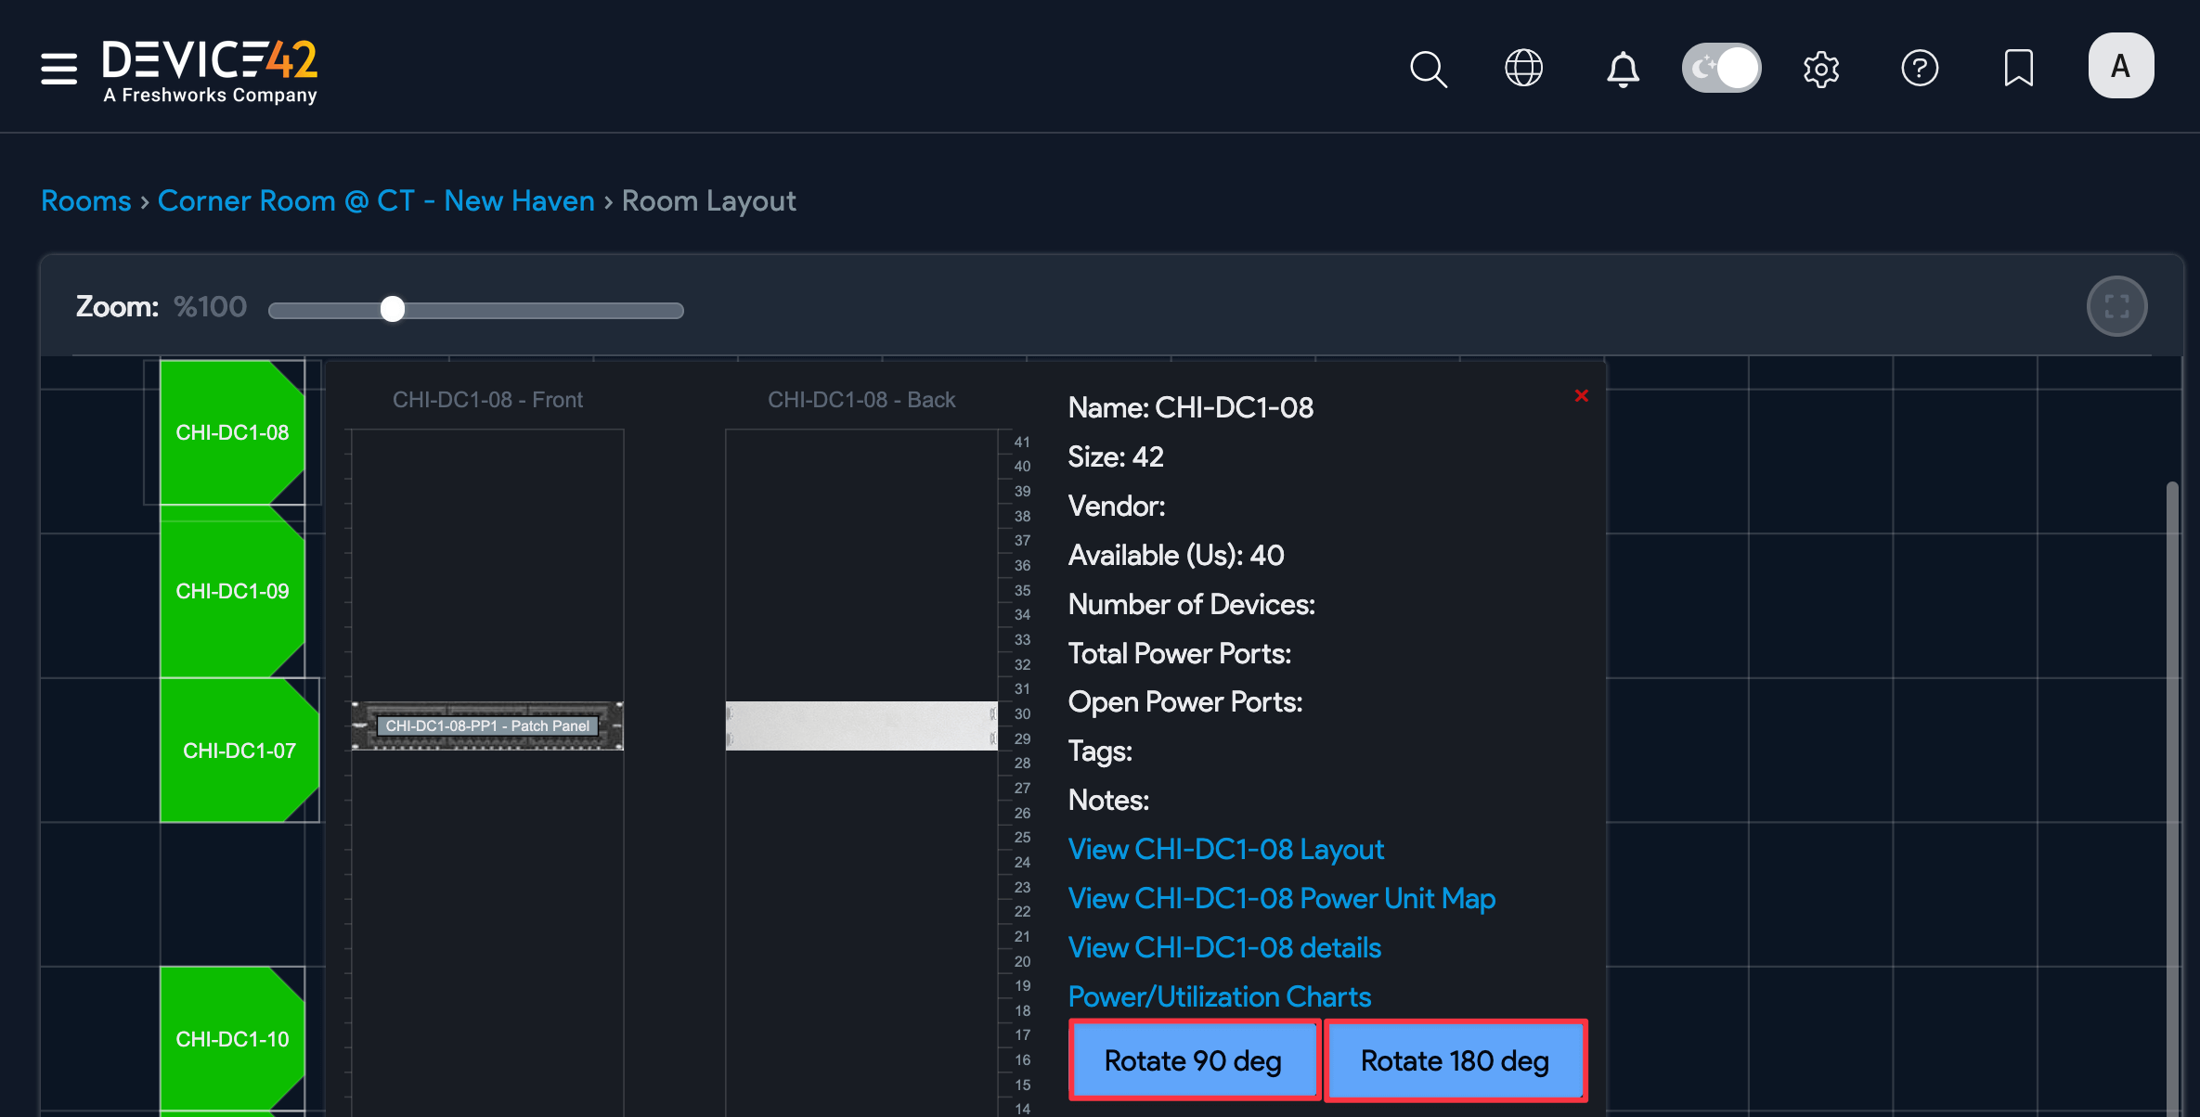Screen dimensions: 2200x1117
Task: Open the settings gear icon
Action: pos(1821,69)
